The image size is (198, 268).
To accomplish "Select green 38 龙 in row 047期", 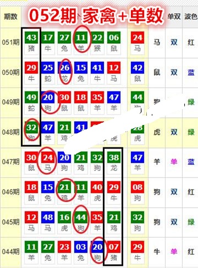I will point(114,161).
